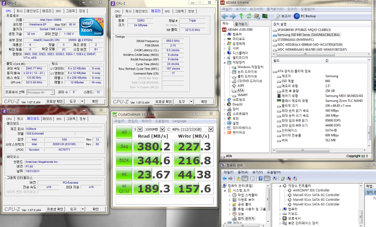Click update driver icon in Computer Management
Viewport: 376px width, 227px height.
click(x=283, y=179)
